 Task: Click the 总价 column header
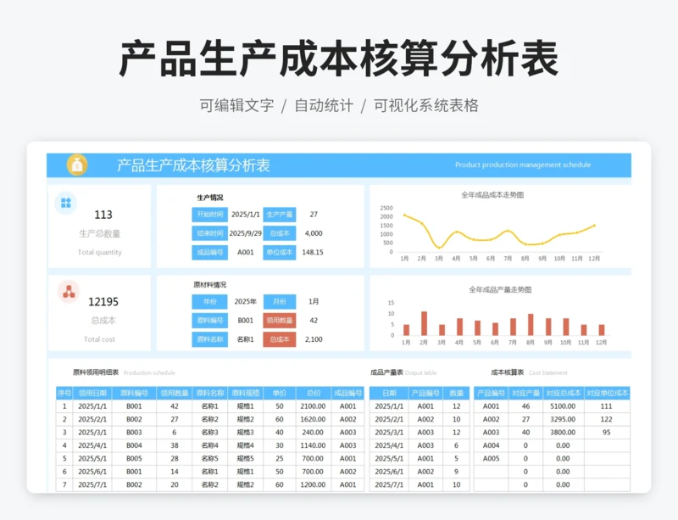point(313,393)
